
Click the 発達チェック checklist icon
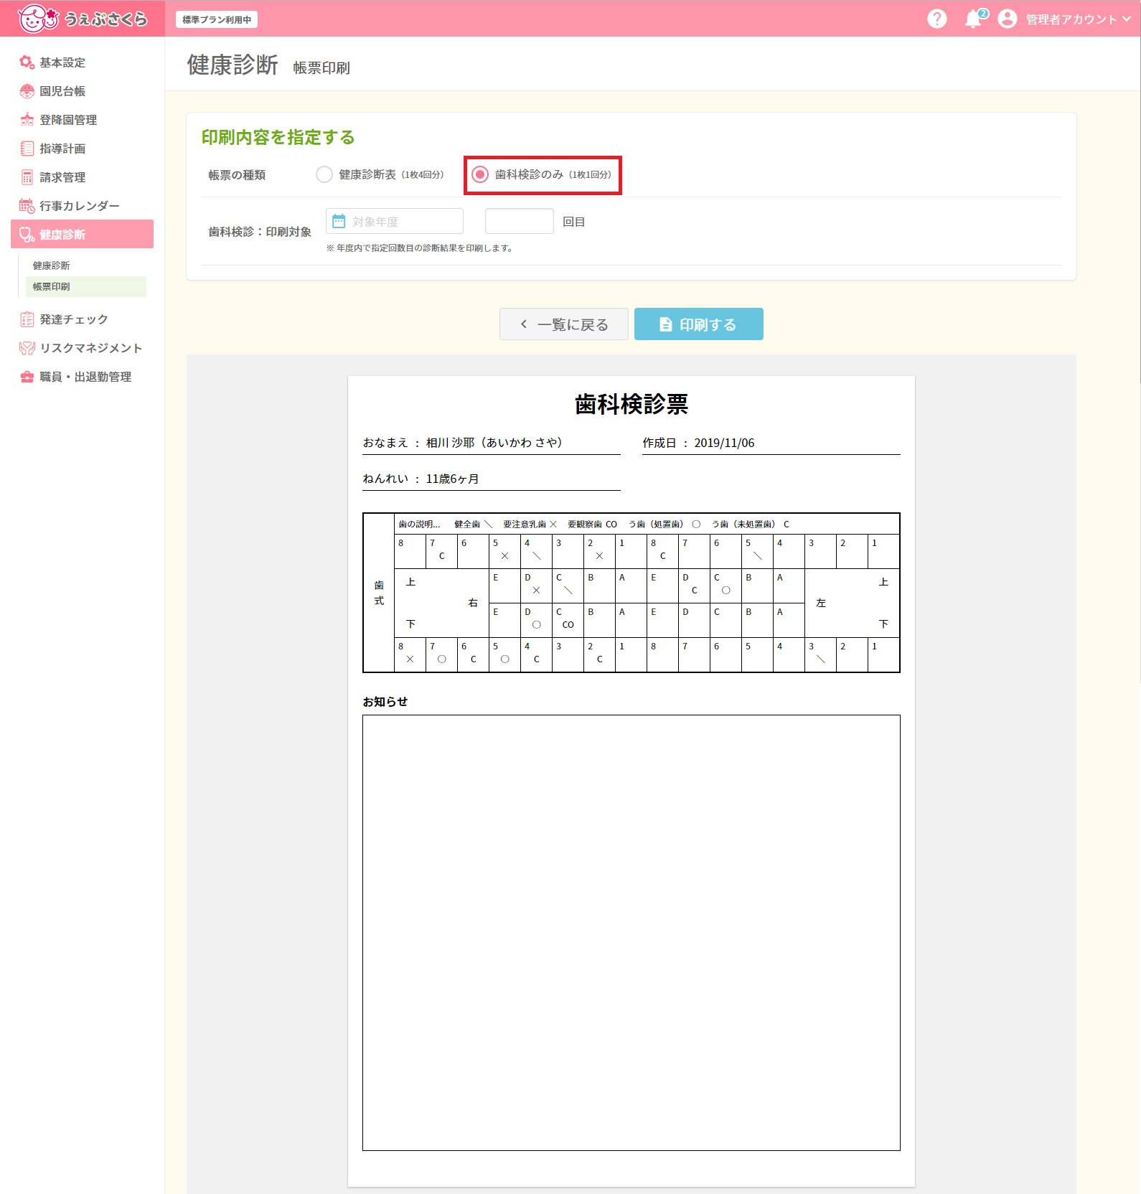pos(27,319)
